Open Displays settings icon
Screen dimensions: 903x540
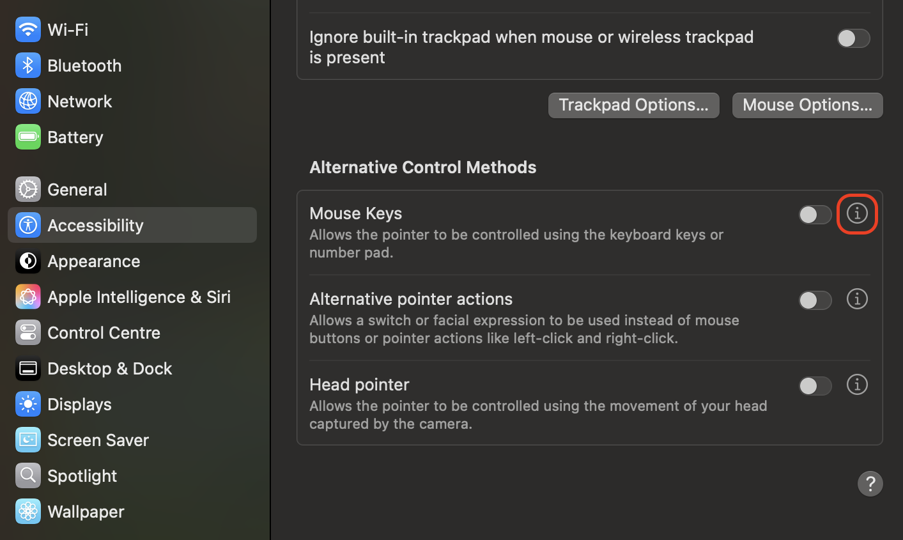pos(28,404)
